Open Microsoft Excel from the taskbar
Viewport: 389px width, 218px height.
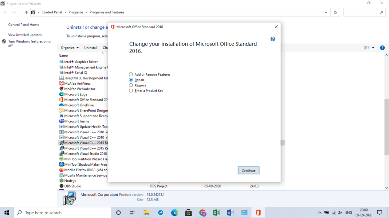pos(216,213)
